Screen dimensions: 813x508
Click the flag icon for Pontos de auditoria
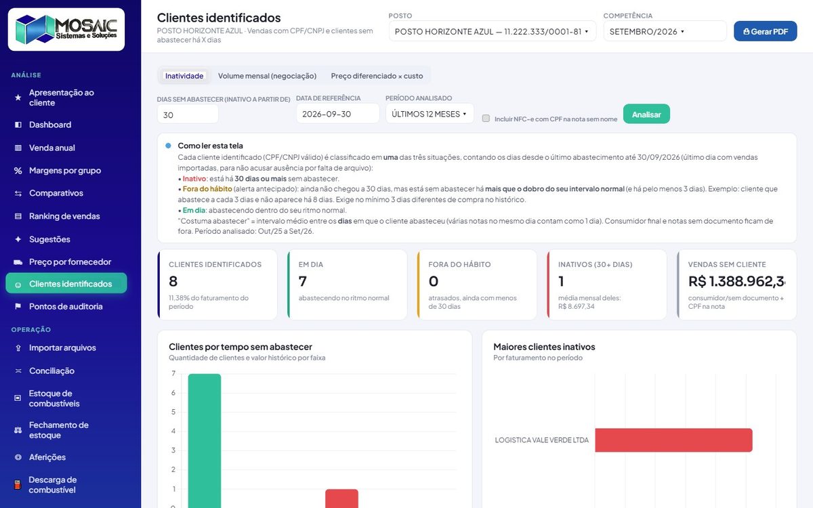click(x=18, y=307)
